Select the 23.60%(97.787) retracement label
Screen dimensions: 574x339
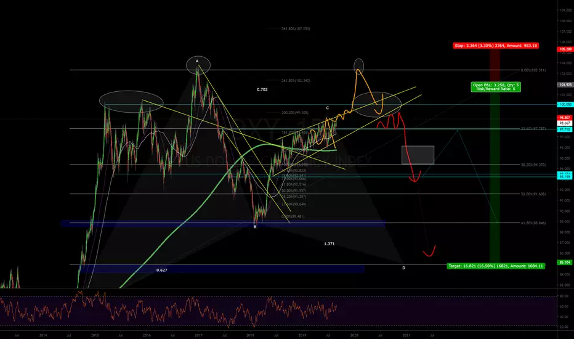533,129
